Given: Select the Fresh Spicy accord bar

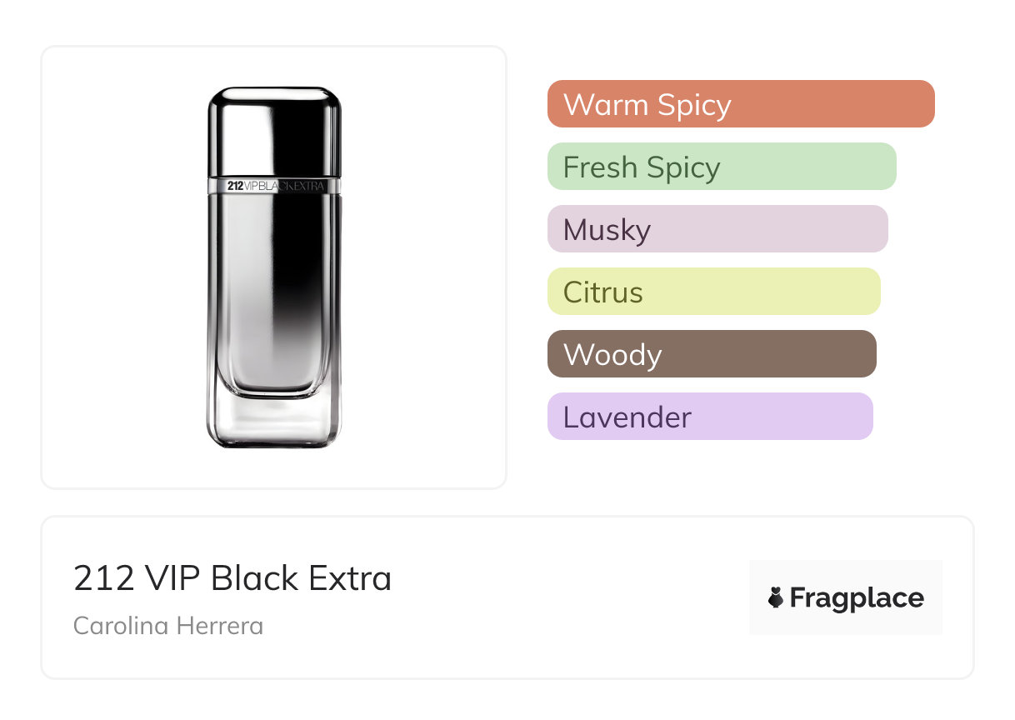Looking at the screenshot, I should pyautogui.click(x=721, y=167).
